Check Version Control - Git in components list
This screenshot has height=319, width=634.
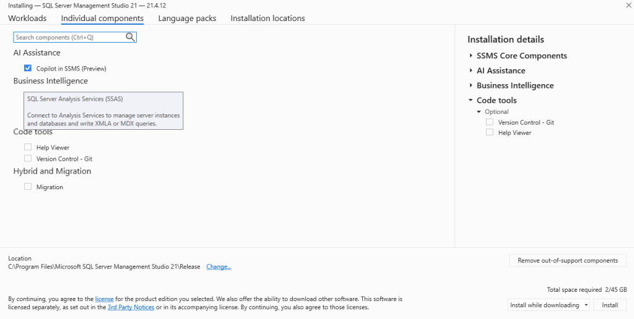pyautogui.click(x=28, y=159)
